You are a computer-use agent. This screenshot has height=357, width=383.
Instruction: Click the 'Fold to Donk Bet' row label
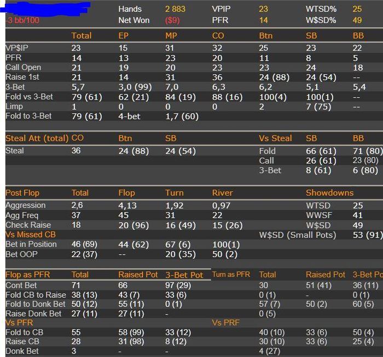(x=36, y=304)
